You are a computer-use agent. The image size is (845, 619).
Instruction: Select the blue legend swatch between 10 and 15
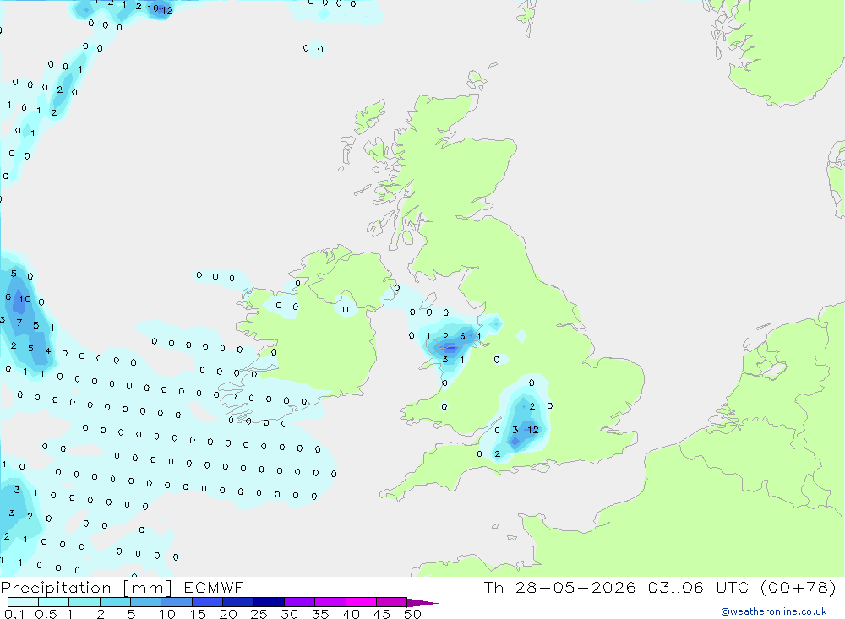pos(177,602)
